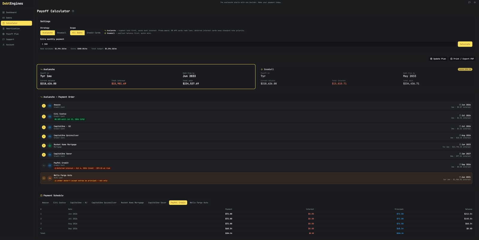479x240 pixels.
Task: Click the 0% APR promo tag on Citi Costco
Action: [69, 119]
